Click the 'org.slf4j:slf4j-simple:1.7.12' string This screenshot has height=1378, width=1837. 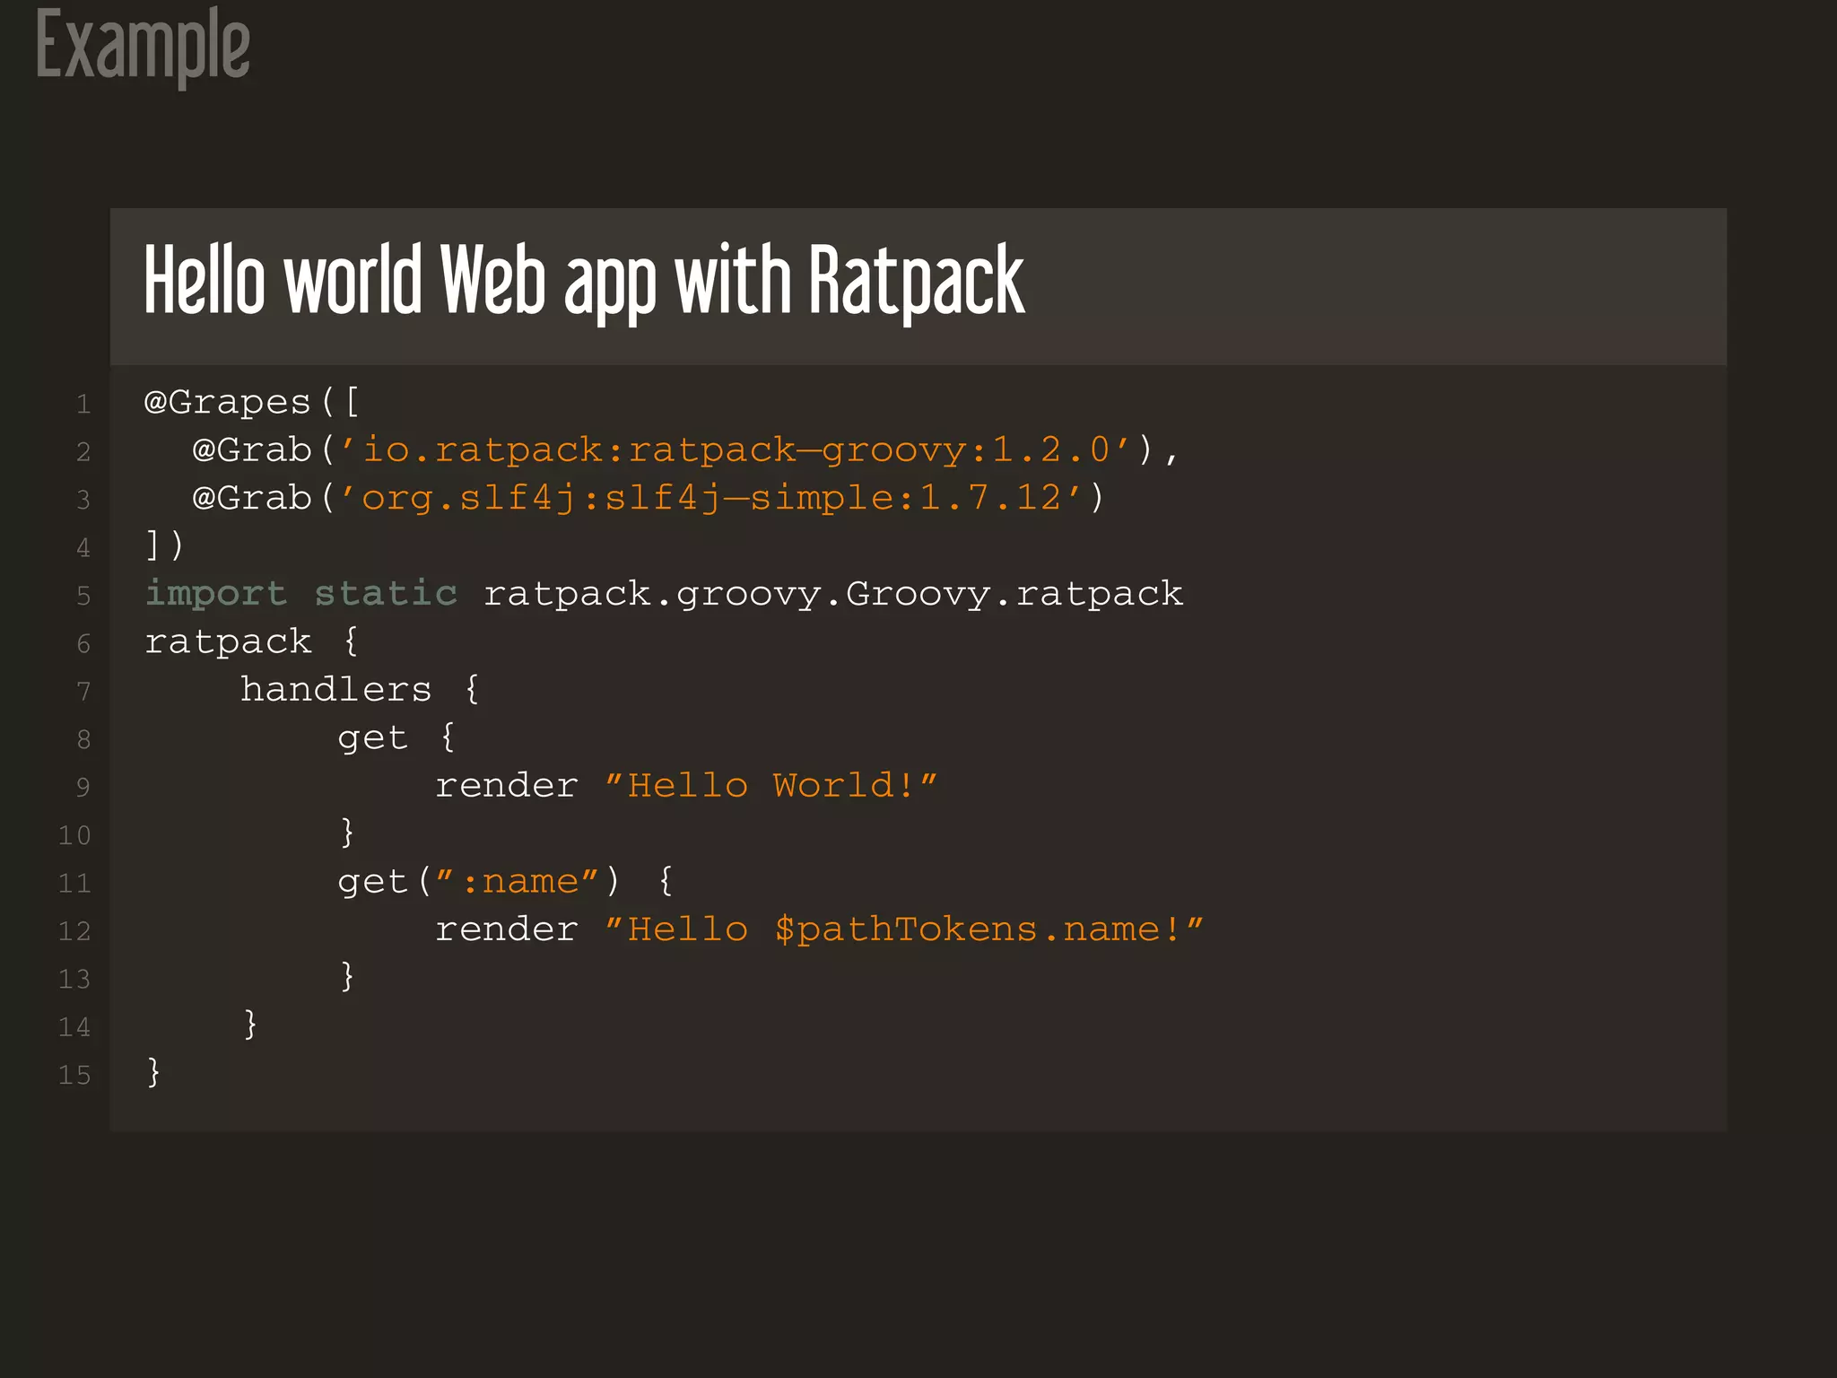[x=710, y=498]
